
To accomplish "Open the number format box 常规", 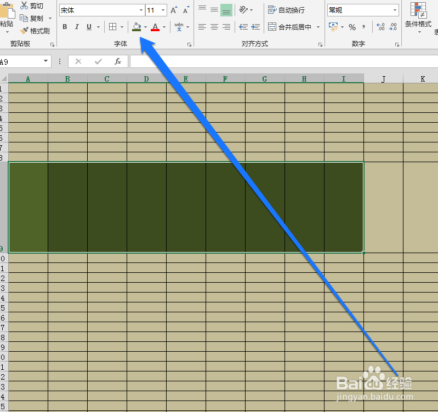I will tap(362, 10).
